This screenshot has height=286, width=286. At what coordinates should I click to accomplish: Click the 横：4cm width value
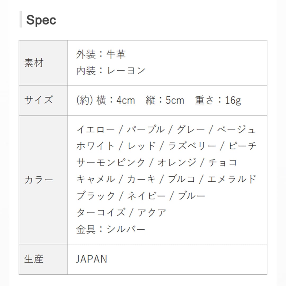tap(115, 100)
